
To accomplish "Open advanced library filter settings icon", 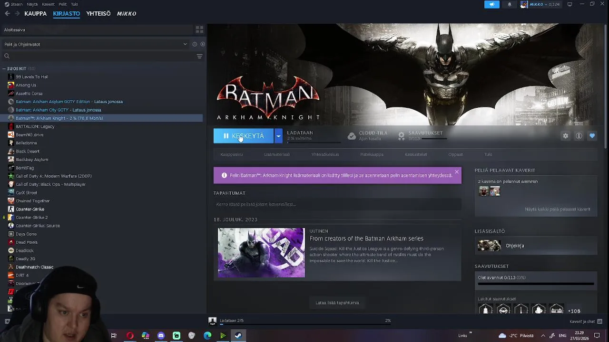I will [x=199, y=56].
